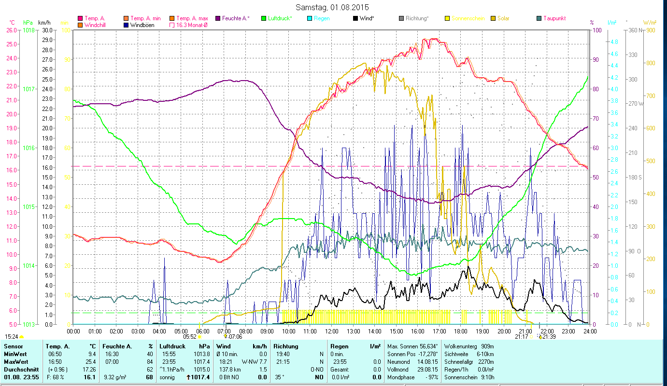Click the Max. Sonnen 56,634° entry
The height and width of the screenshot is (386, 667).
(413, 346)
